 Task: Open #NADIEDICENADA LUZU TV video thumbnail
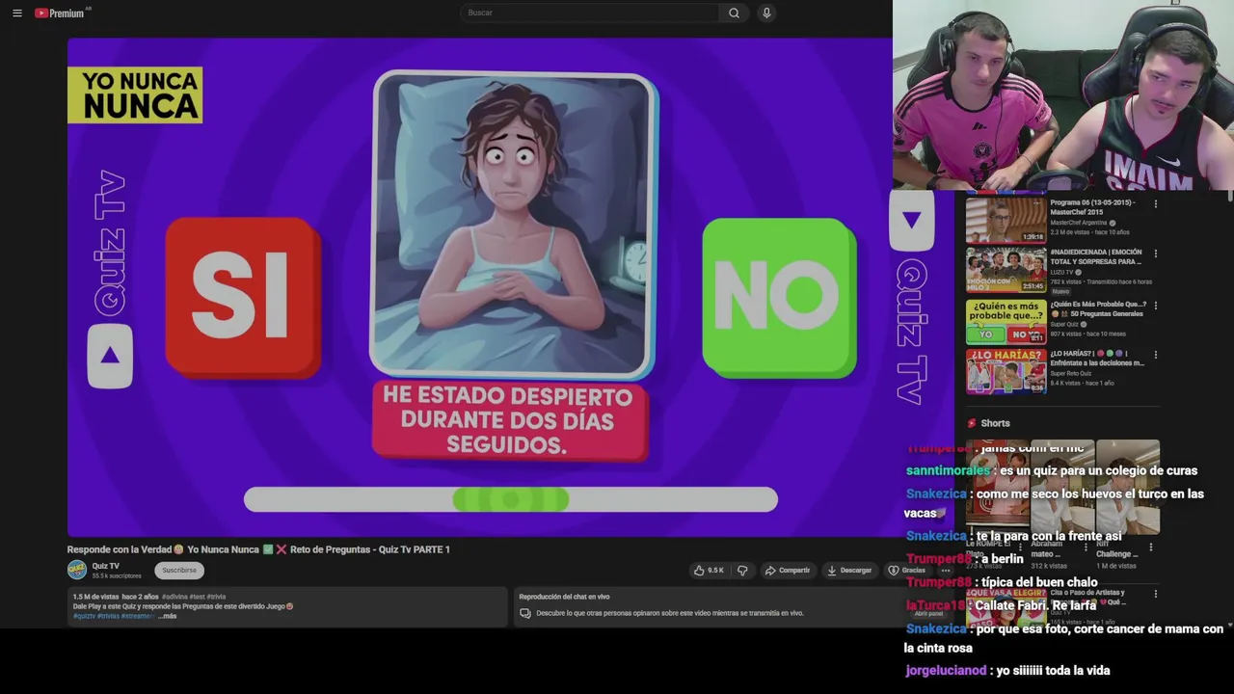(1006, 270)
